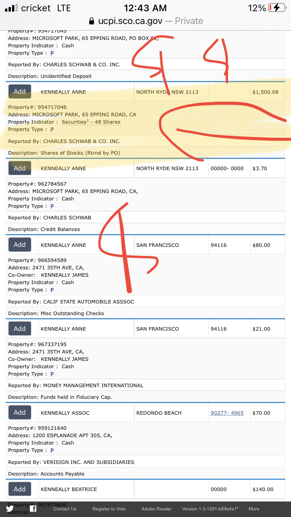
Task: Open the Securities - 48 Shares footnote link
Action: click(x=91, y=122)
